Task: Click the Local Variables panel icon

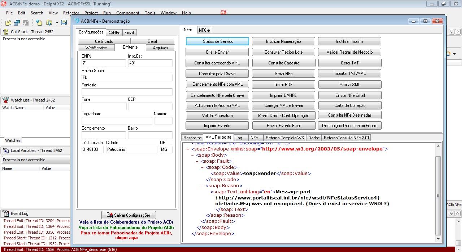Action: (5, 150)
